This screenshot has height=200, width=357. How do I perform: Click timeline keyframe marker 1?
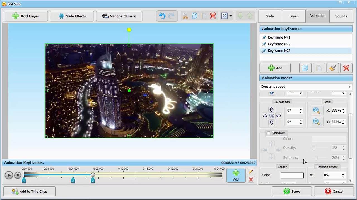tap(24, 181)
